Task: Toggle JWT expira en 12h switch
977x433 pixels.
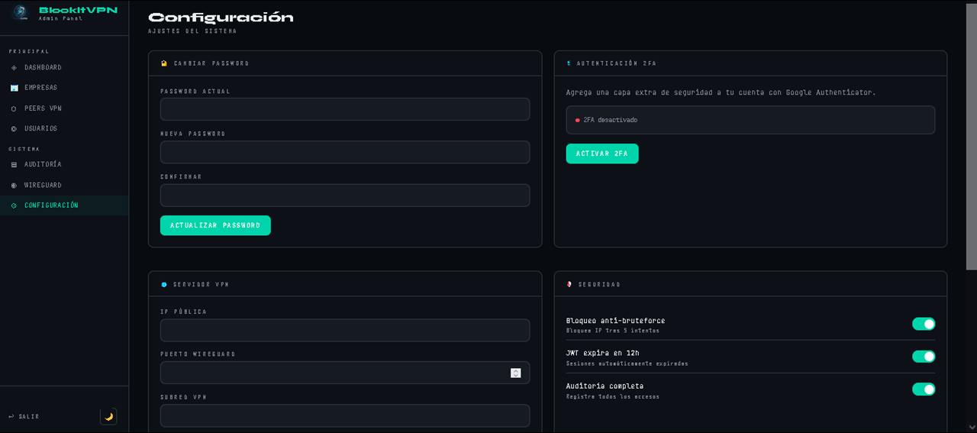Action: tap(924, 357)
